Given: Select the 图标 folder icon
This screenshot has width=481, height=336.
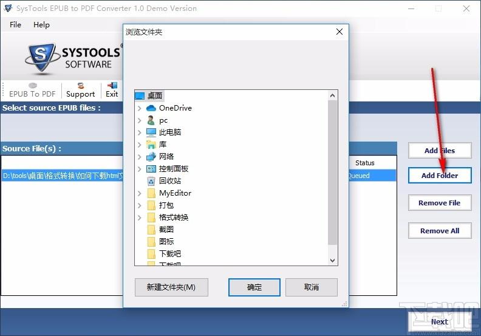Looking at the screenshot, I should (x=151, y=242).
